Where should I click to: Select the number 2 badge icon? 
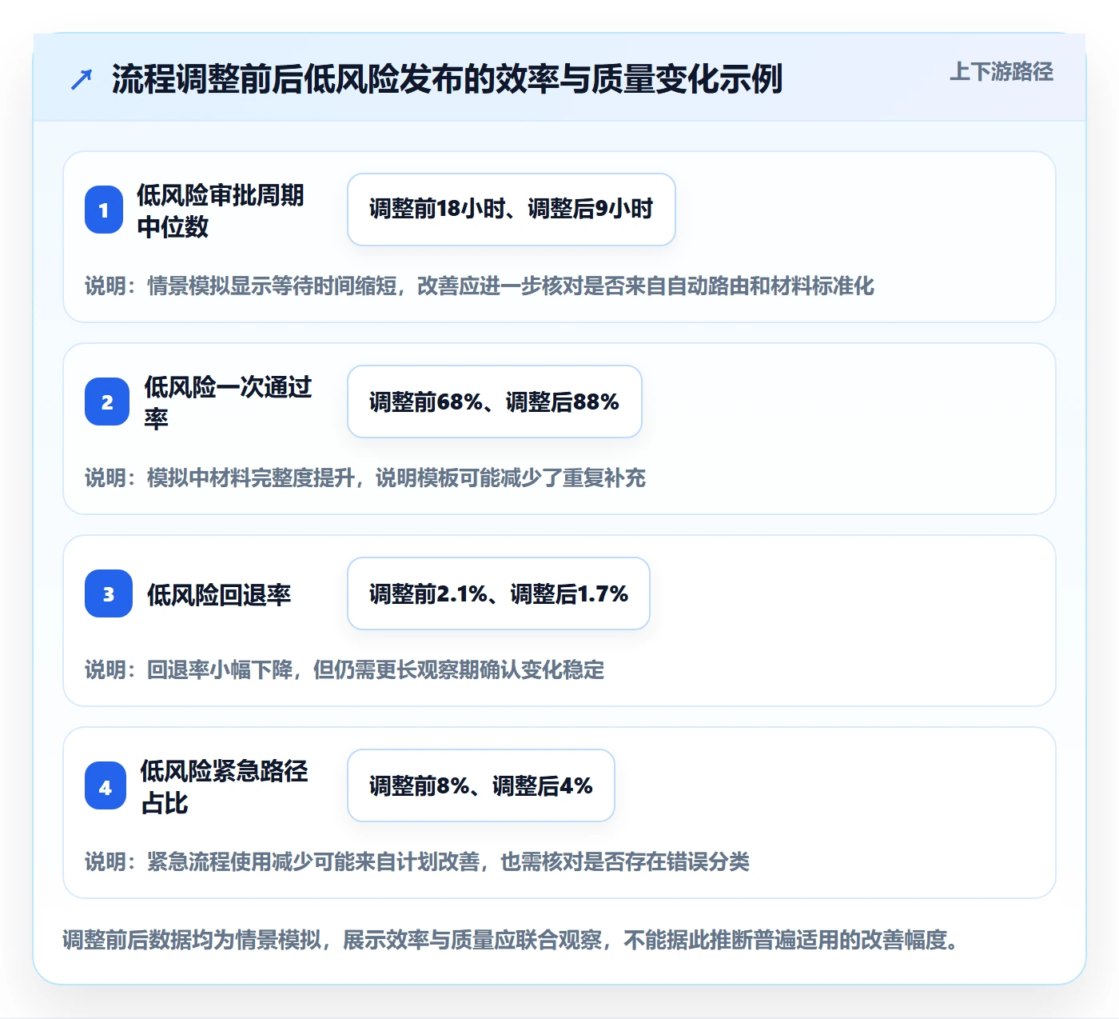coord(107,402)
